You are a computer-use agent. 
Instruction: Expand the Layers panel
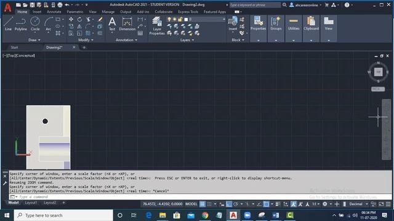187,40
